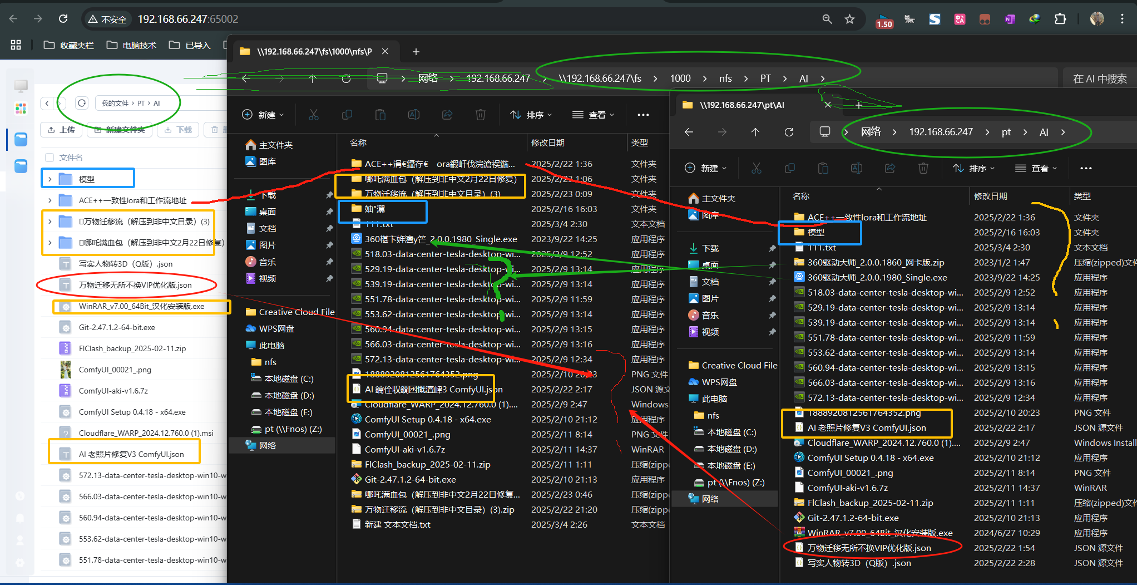
Task: Open 新建 dropdown in right Explorer window
Action: point(706,168)
